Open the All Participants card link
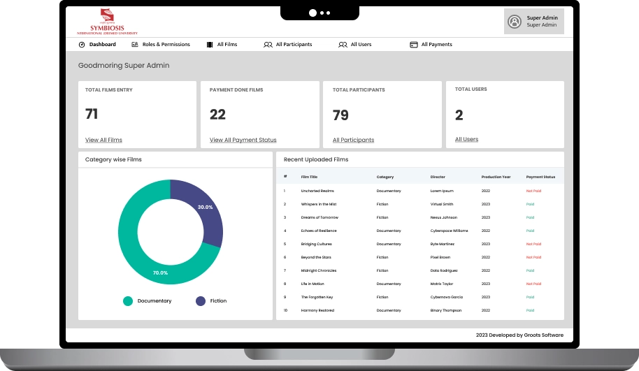 click(x=353, y=140)
